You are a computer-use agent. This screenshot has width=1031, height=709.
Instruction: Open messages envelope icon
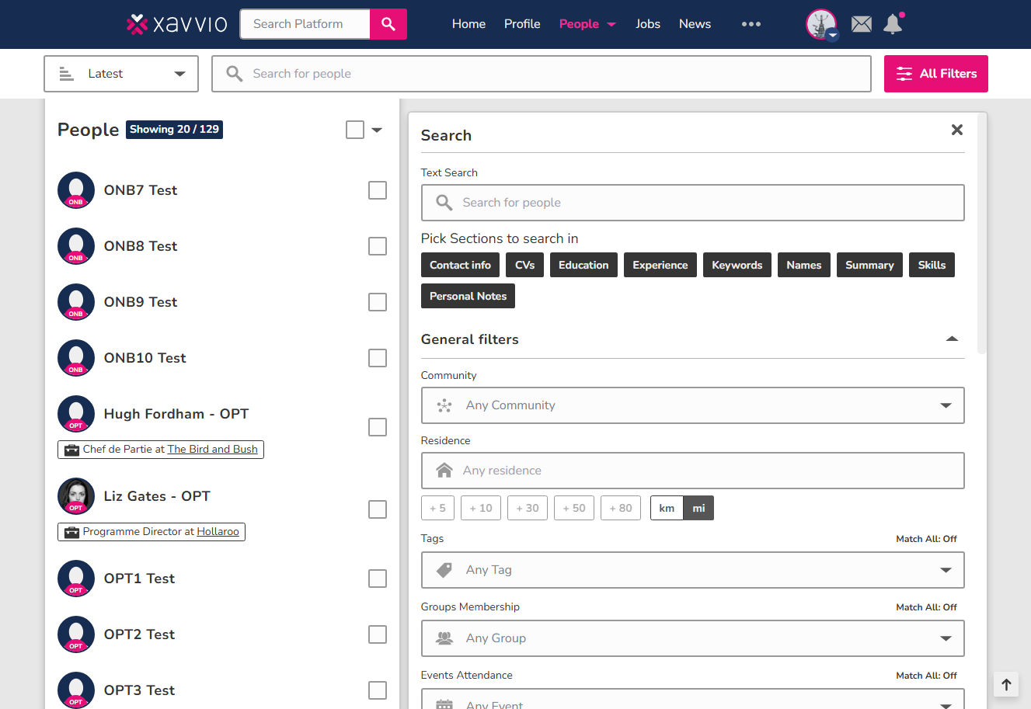(862, 24)
